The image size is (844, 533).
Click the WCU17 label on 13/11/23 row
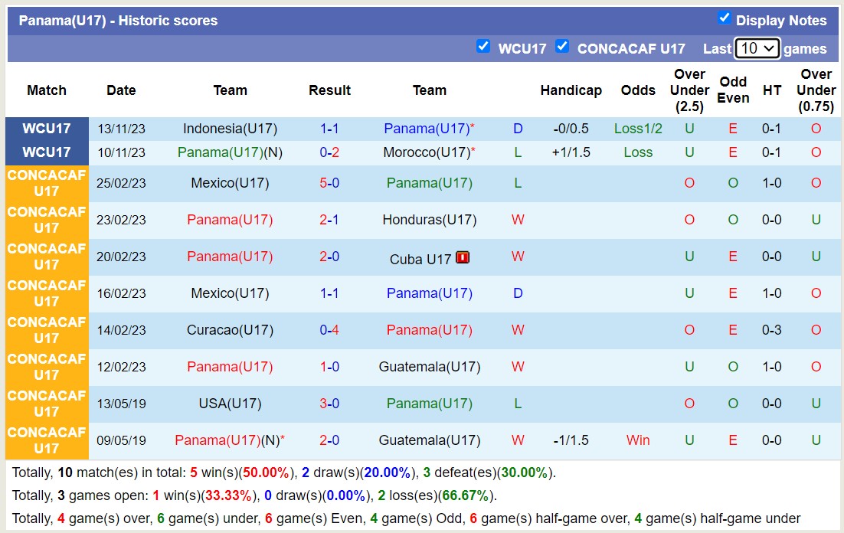pyautogui.click(x=46, y=128)
